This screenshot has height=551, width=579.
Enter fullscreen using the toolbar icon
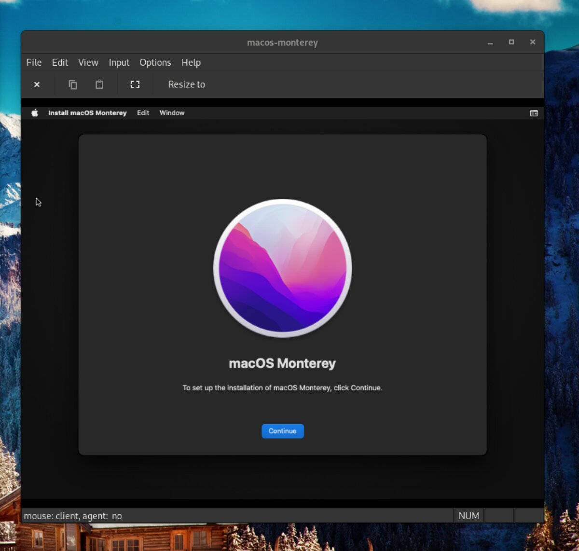[x=135, y=84]
